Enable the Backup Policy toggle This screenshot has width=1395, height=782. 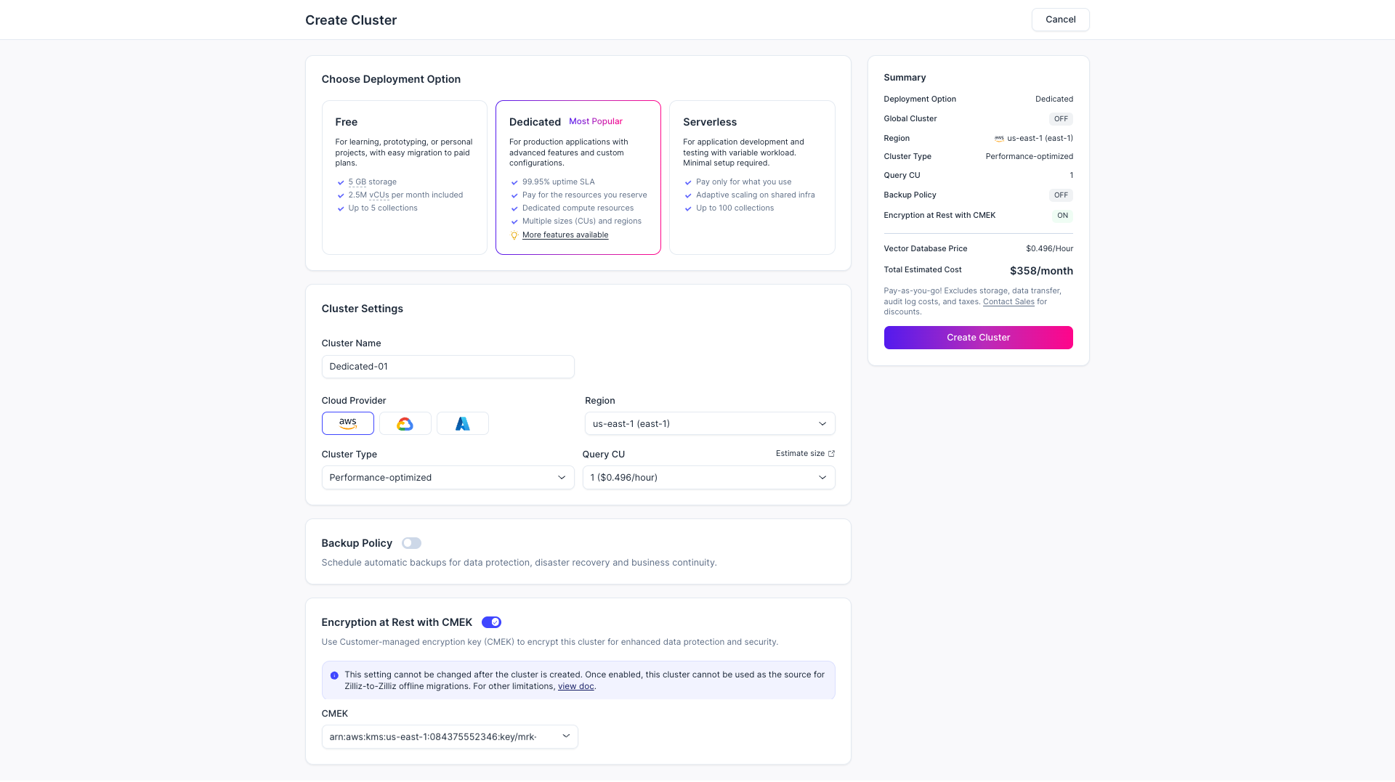point(411,543)
